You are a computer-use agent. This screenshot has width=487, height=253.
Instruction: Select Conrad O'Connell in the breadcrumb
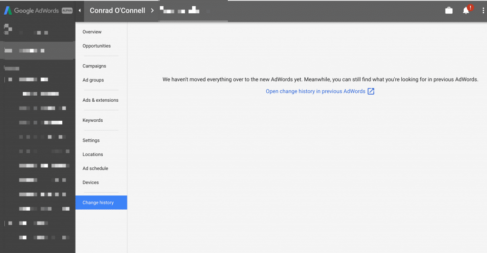point(117,10)
